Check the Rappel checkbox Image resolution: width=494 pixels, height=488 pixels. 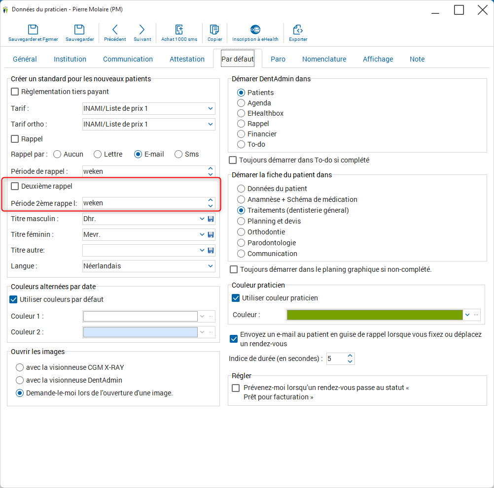click(x=15, y=139)
